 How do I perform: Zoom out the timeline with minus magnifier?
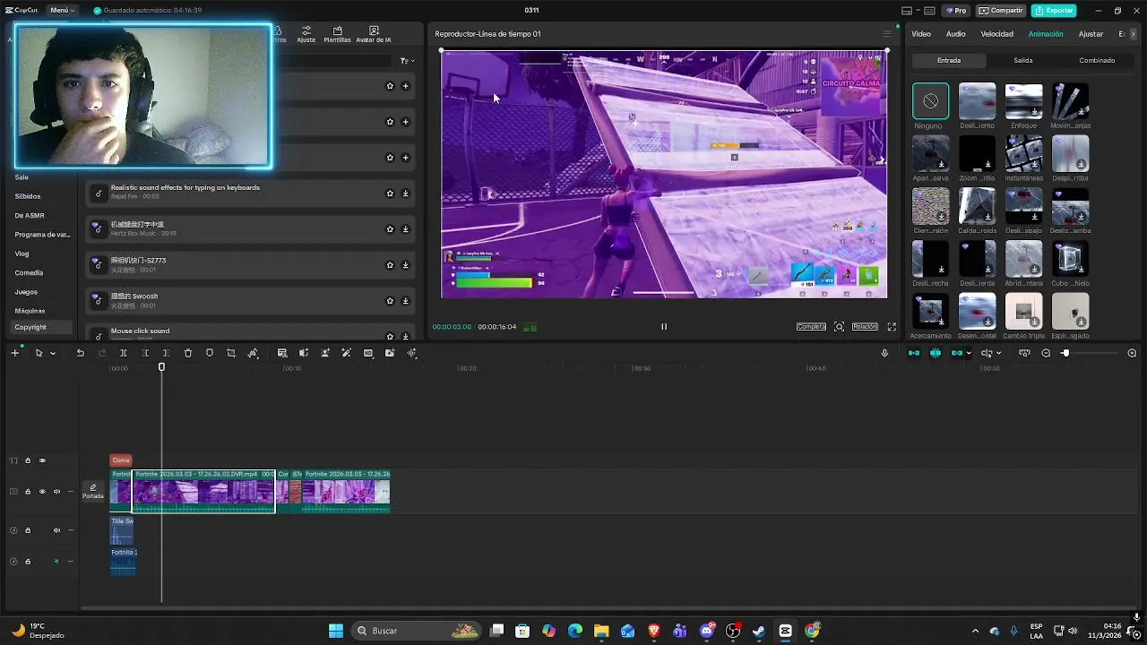click(1046, 353)
